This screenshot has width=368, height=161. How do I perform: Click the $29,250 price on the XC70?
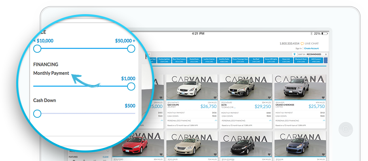(262, 106)
